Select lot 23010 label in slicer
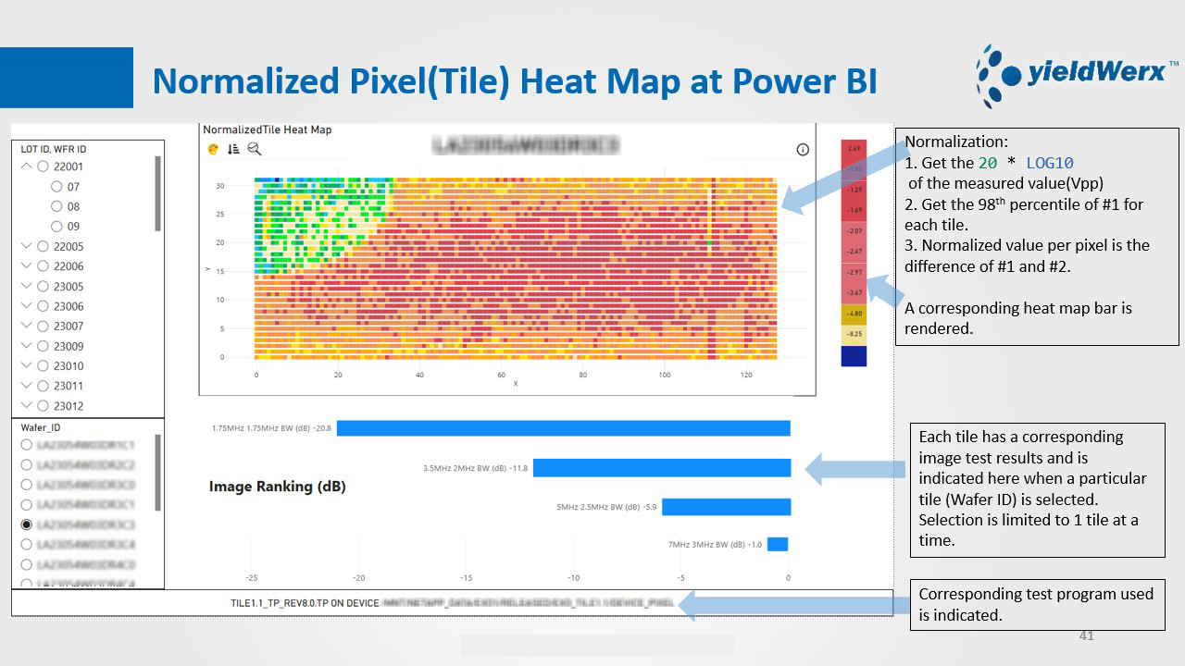The width and height of the screenshot is (1185, 666). tap(69, 366)
